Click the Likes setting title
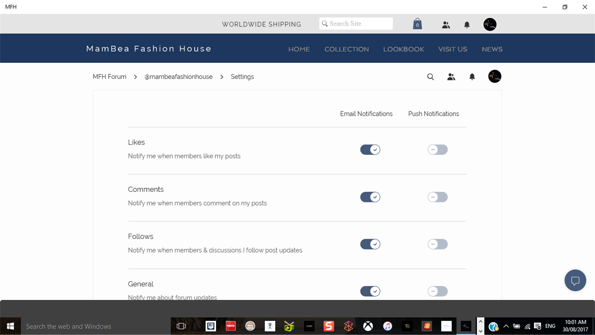Viewport: 595px width, 335px height. coord(136,142)
